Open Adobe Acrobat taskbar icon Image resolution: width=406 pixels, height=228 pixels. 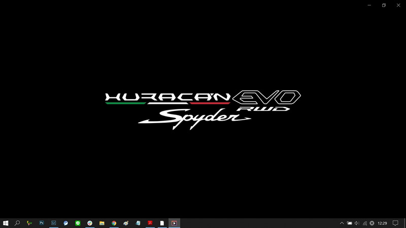click(x=150, y=223)
